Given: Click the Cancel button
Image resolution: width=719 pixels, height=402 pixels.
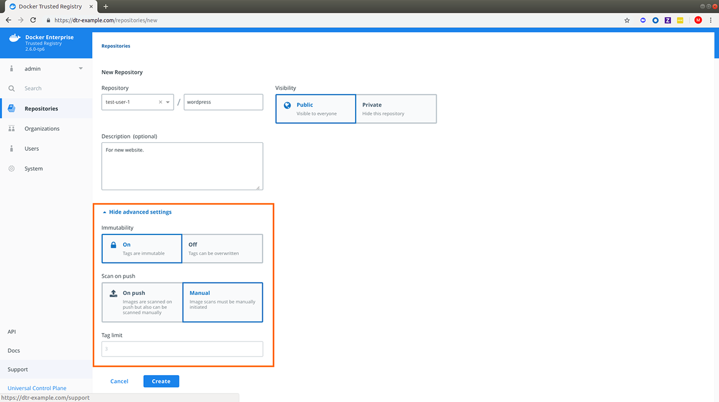Looking at the screenshot, I should click(x=119, y=381).
